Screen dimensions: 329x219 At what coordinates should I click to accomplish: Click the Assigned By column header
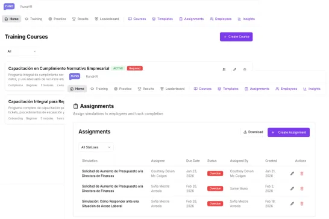tap(239, 161)
